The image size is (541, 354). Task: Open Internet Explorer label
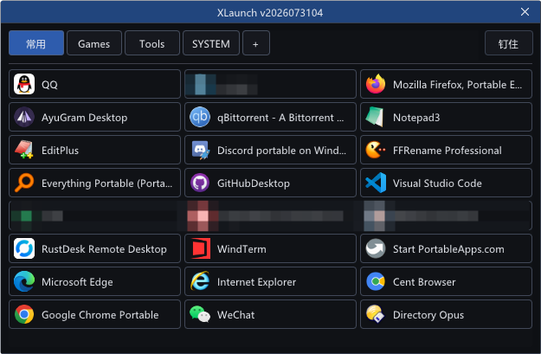tap(257, 282)
